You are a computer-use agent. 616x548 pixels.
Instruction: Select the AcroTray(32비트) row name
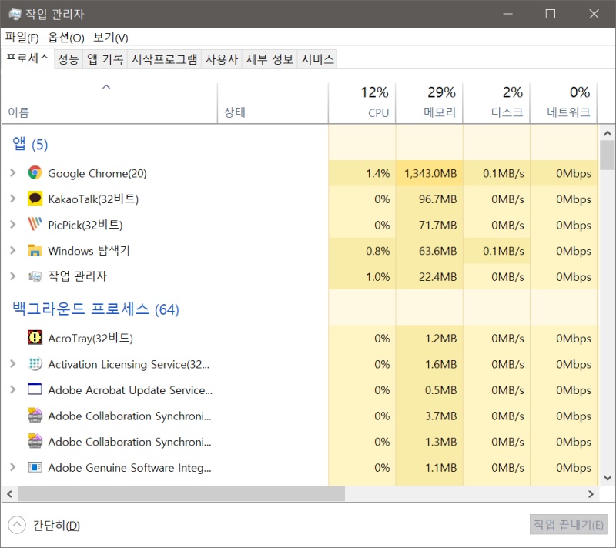click(x=90, y=338)
